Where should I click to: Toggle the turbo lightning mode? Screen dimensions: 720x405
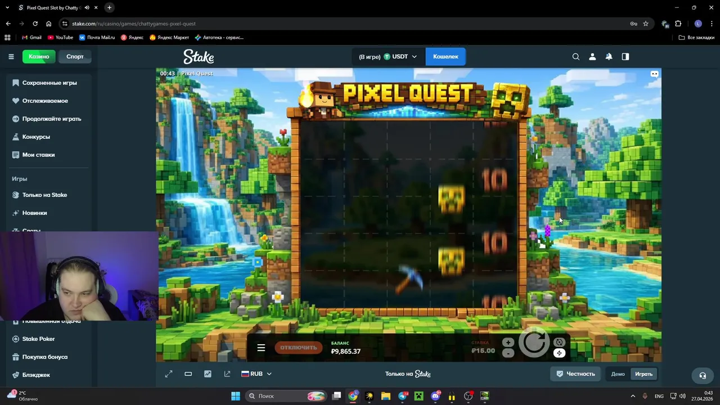(x=559, y=353)
